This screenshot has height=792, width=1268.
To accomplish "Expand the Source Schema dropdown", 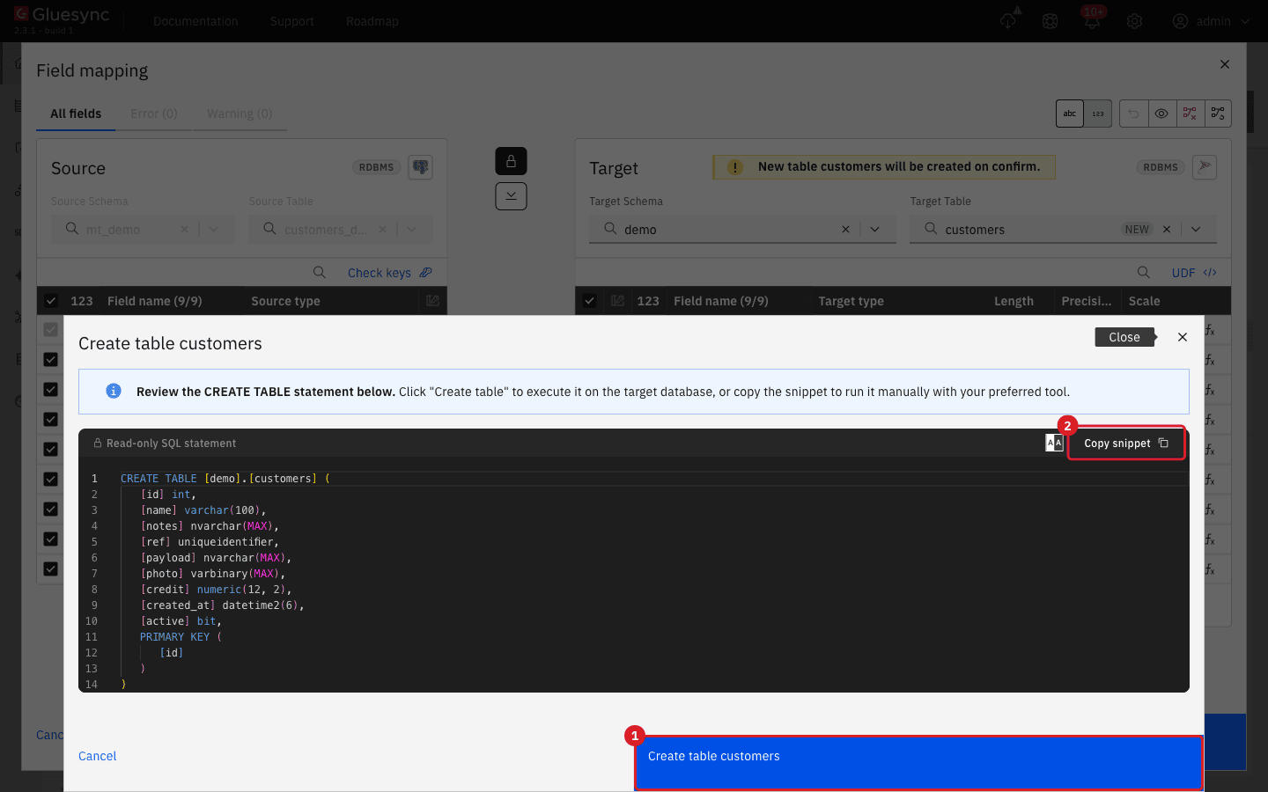I will (x=214, y=229).
